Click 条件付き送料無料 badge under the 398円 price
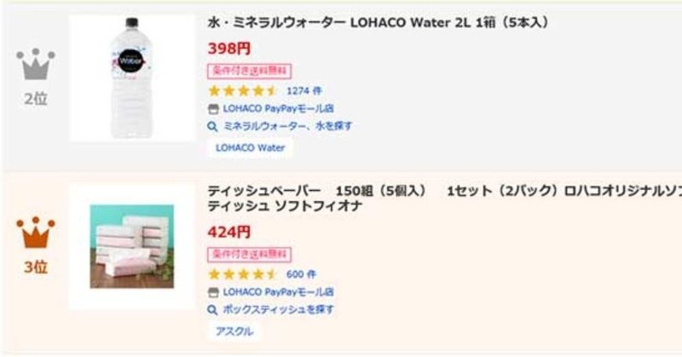 [x=248, y=70]
